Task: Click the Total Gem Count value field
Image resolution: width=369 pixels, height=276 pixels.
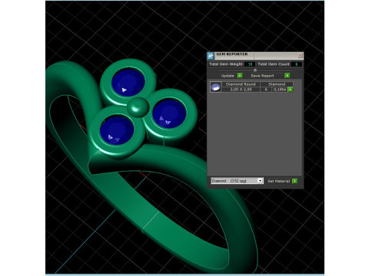Action: (x=296, y=64)
